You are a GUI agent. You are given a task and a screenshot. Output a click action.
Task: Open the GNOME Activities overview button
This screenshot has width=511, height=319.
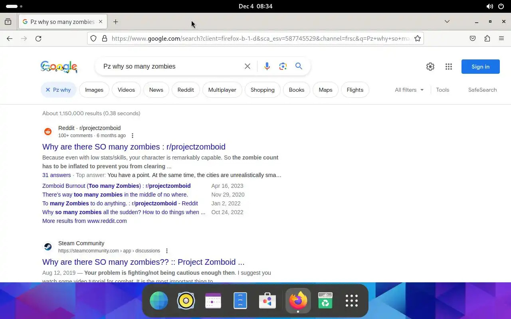[14, 6]
